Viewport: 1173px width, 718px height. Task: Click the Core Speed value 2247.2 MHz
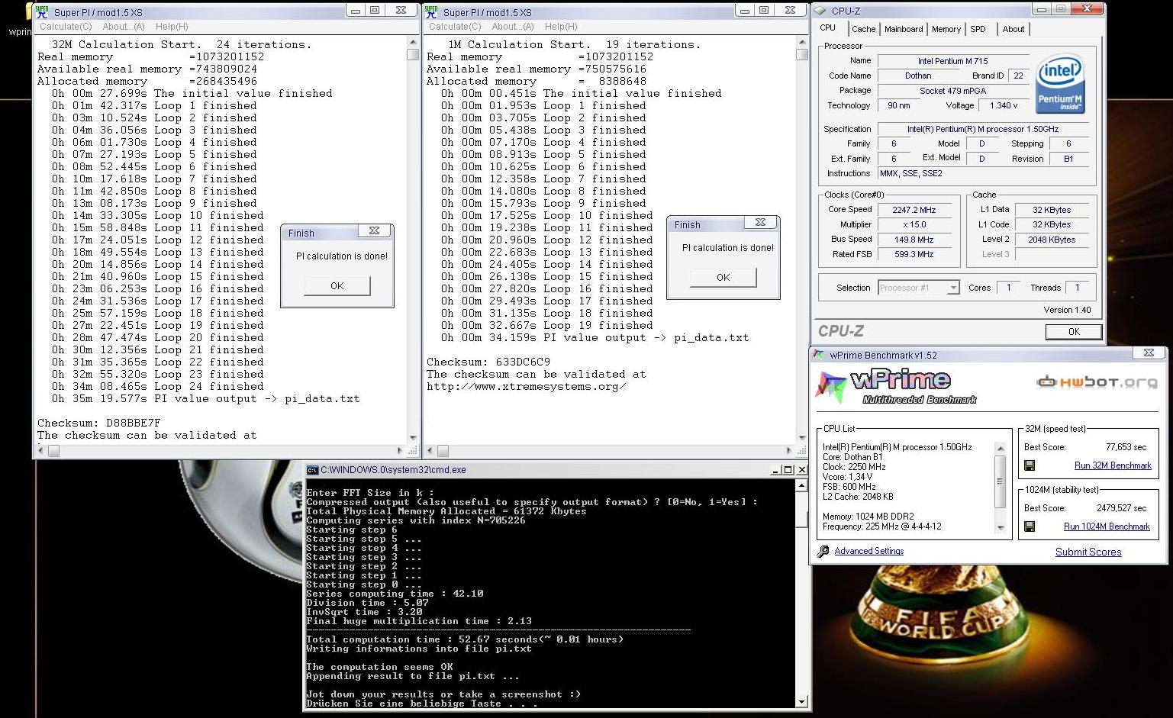click(914, 210)
